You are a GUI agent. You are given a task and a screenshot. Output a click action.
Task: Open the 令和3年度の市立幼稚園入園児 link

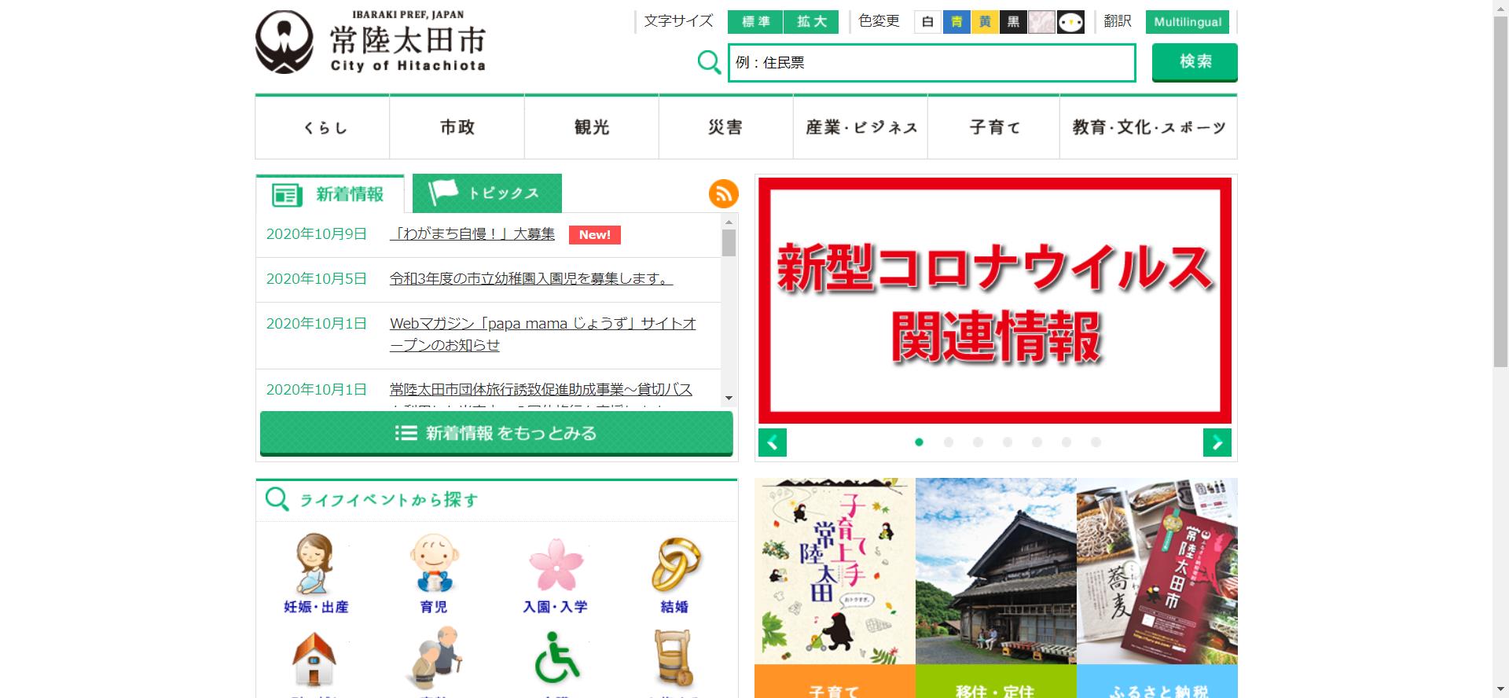pyautogui.click(x=531, y=279)
